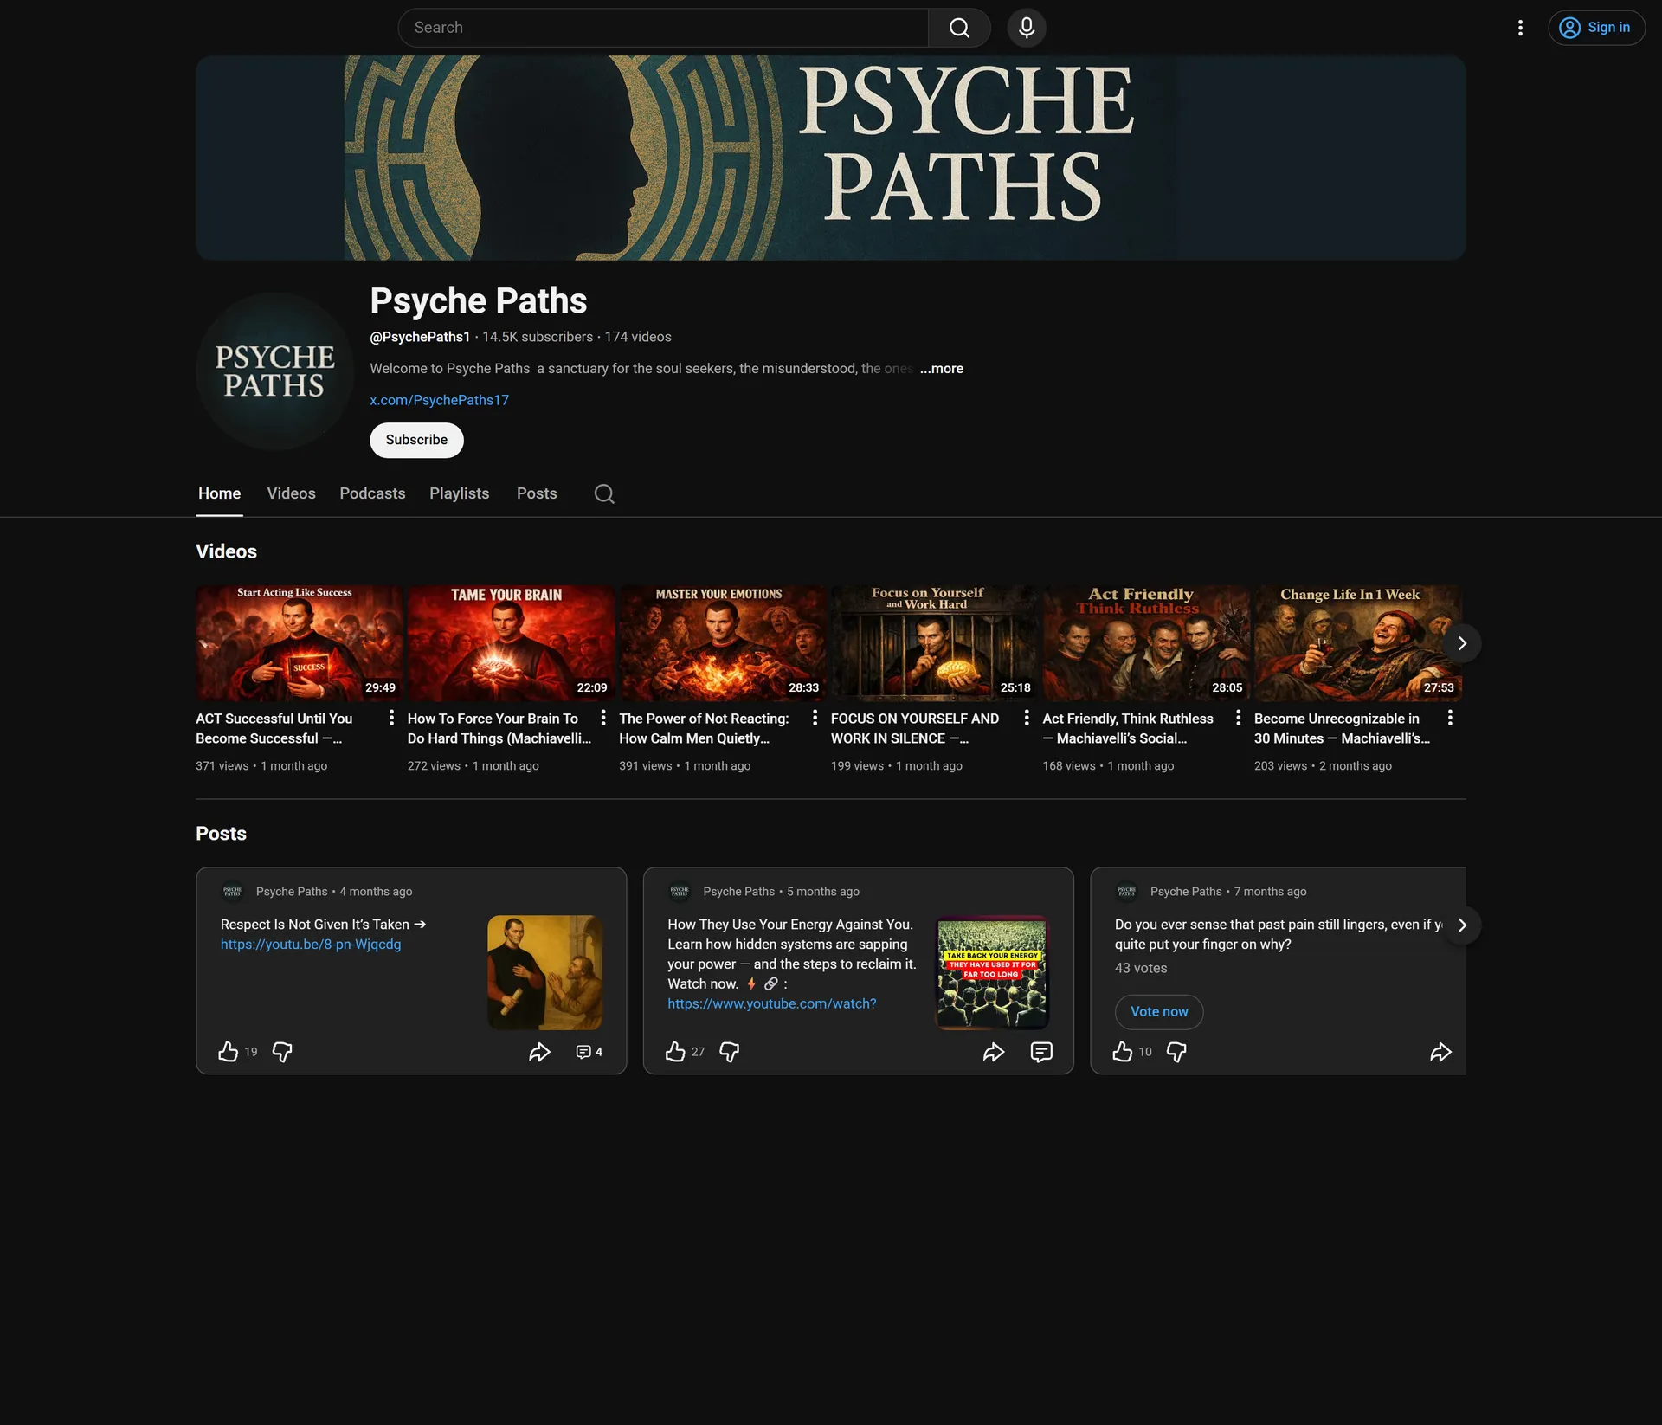Switch to the Videos tab
Image resolution: width=1662 pixels, height=1425 pixels.
[x=292, y=493]
